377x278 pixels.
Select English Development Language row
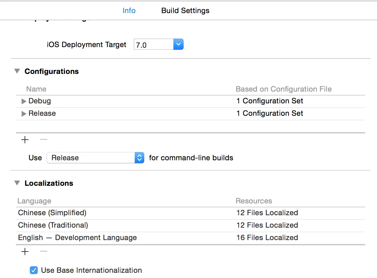77,238
